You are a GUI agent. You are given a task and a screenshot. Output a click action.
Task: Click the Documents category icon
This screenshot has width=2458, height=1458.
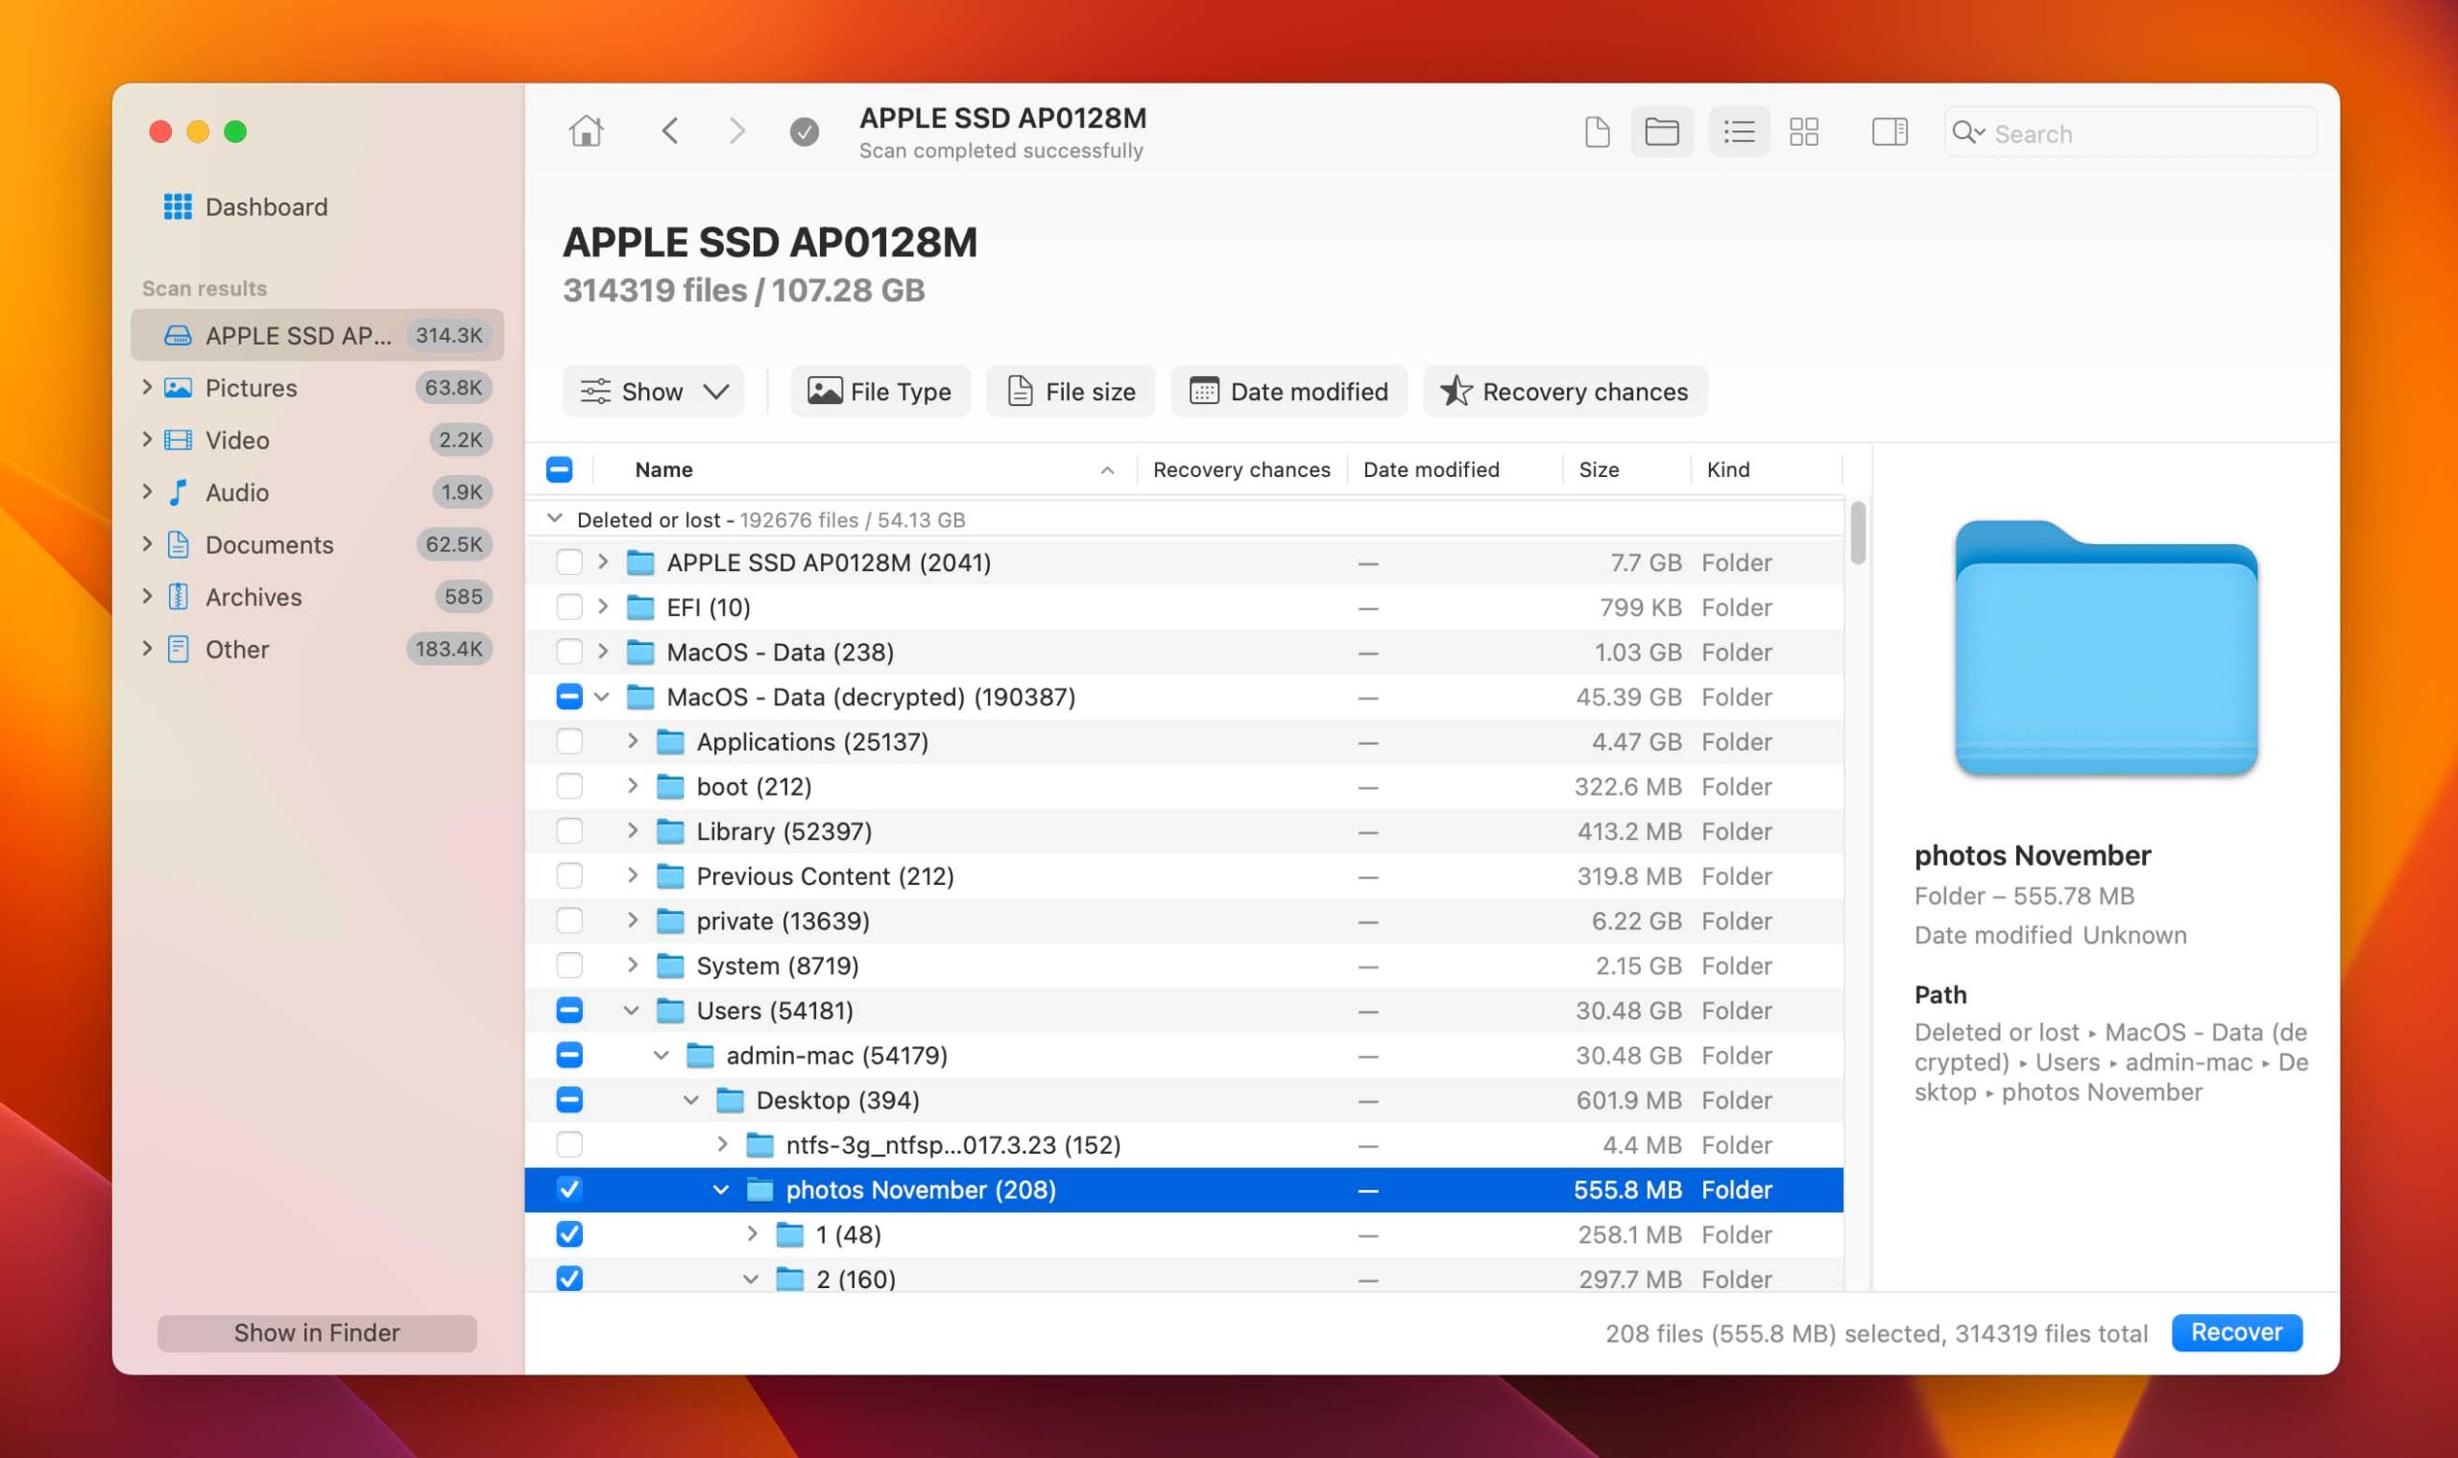[178, 544]
